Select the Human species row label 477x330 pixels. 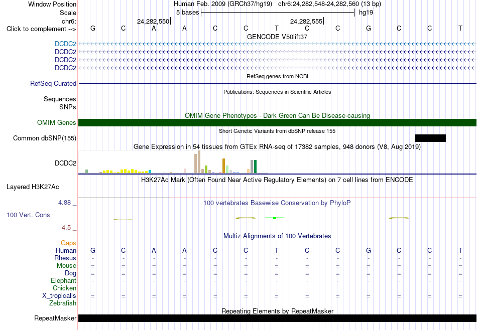[66, 250]
